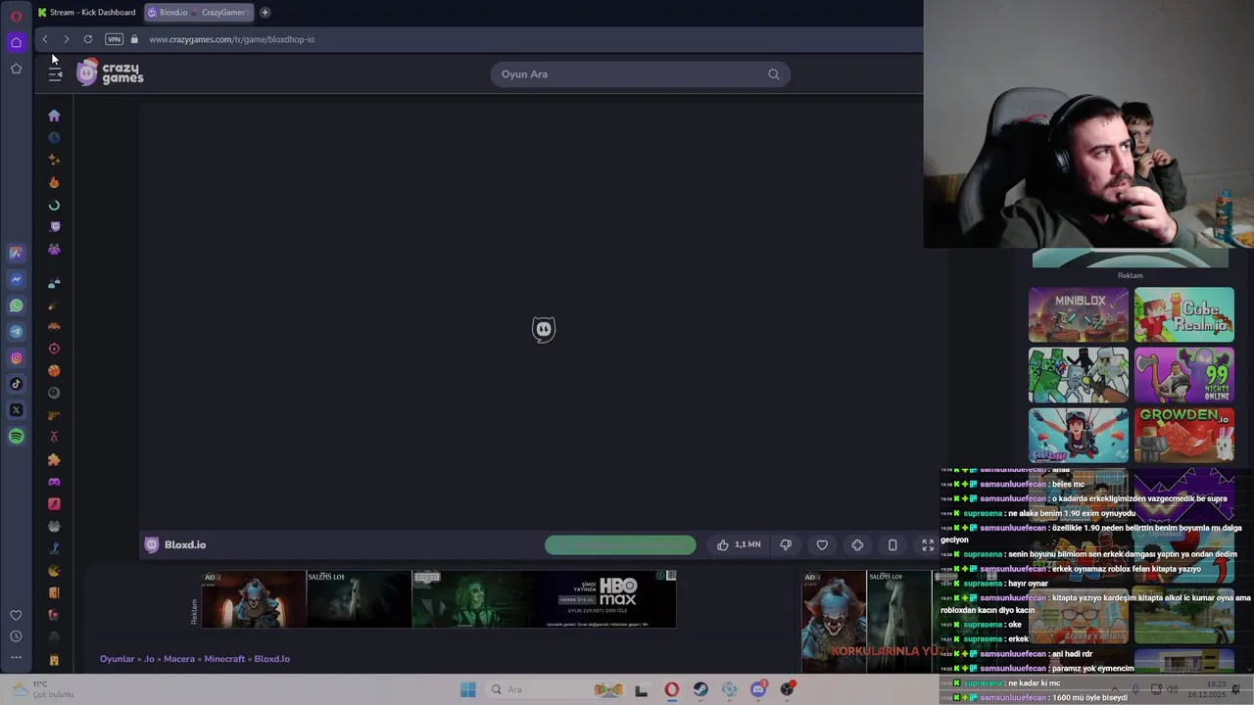Viewport: 1254px width, 705px height.
Task: Click the search magnifier icon in Oyun Ara
Action: (x=774, y=74)
